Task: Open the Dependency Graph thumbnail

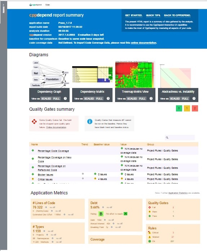Action: click(x=49, y=74)
